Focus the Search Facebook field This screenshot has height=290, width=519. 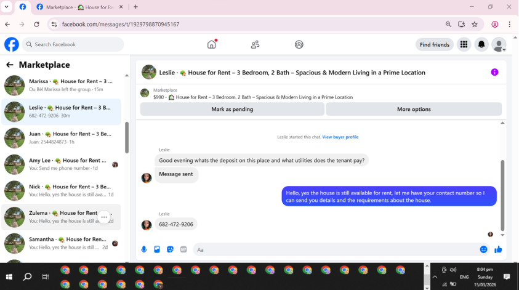[73, 44]
